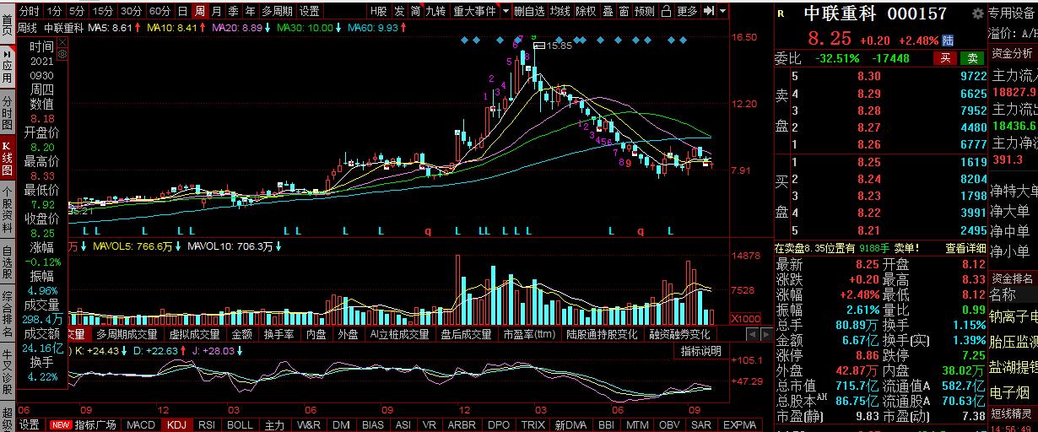The height and width of the screenshot is (432, 1038).
Task: Open 指标广场 indicator plaza
Action: point(95,424)
